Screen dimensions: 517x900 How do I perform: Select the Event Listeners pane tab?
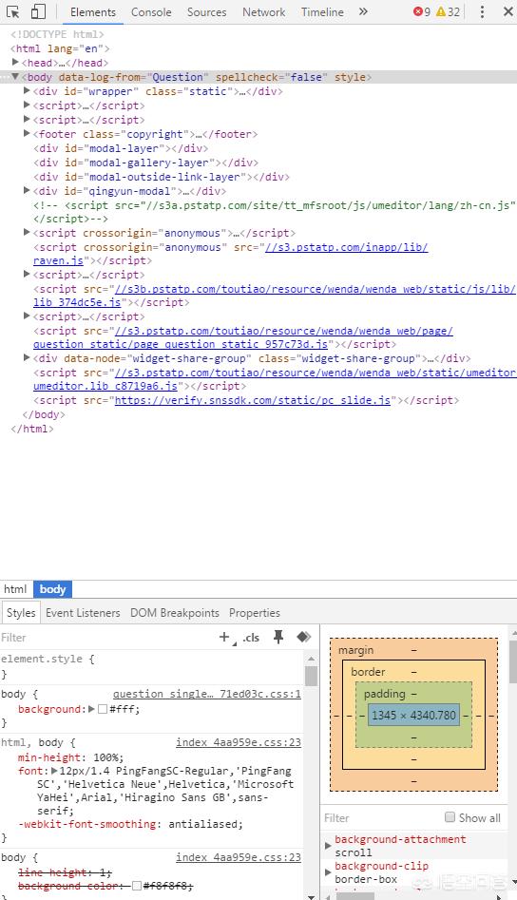click(83, 613)
